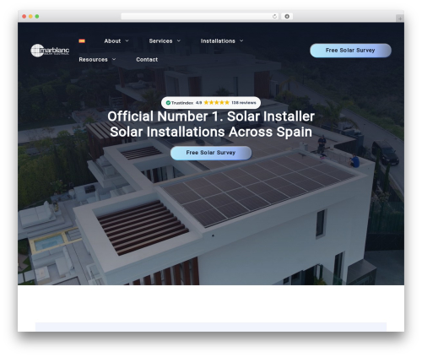
Task: Expand the Resources dropdown chevron
Action: [114, 59]
